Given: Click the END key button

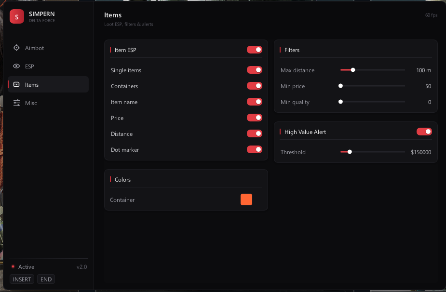Looking at the screenshot, I should (x=46, y=279).
